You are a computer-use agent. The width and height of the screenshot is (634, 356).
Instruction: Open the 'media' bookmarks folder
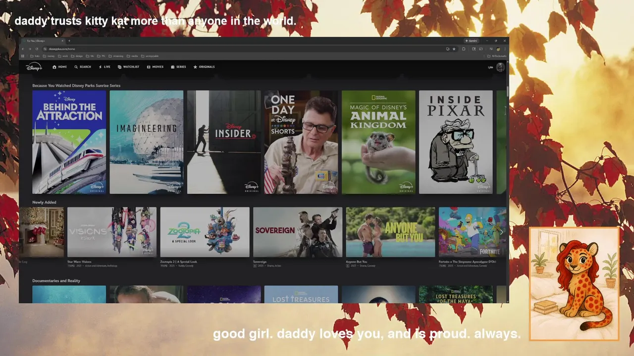coord(132,56)
